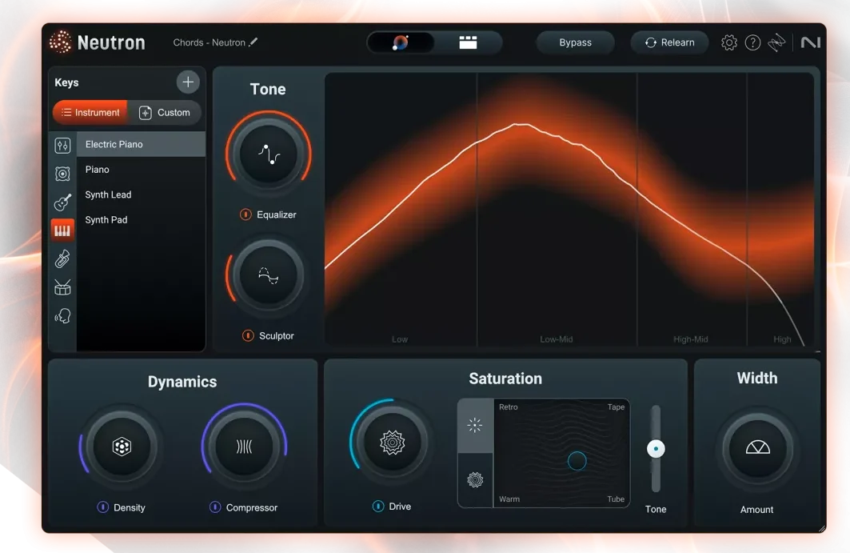Click the saturation XY pad puck
This screenshot has height=553, width=850.
(577, 461)
